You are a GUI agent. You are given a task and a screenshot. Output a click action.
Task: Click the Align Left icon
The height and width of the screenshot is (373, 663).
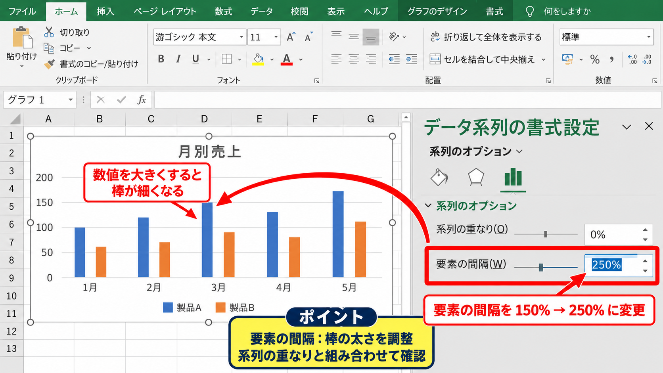click(336, 59)
